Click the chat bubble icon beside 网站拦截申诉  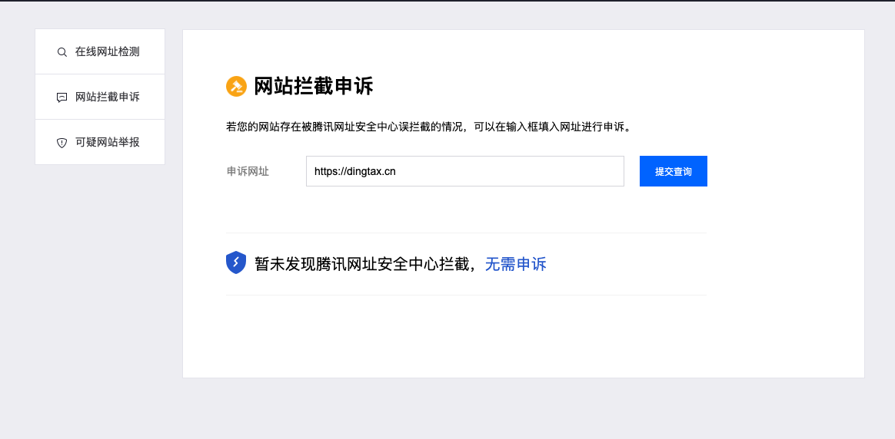[62, 97]
